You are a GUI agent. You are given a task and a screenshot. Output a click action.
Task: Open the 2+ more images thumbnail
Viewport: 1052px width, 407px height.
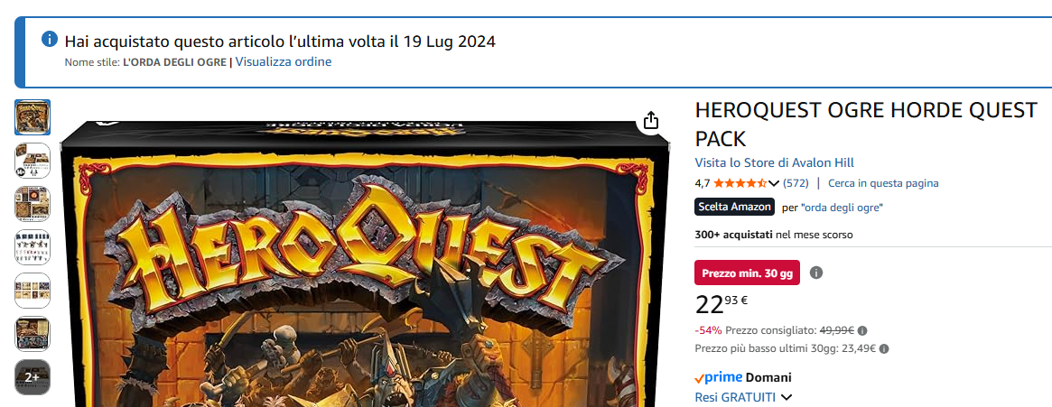[x=33, y=377]
